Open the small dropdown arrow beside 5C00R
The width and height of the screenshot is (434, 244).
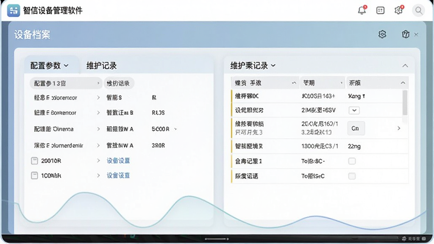[175, 129]
